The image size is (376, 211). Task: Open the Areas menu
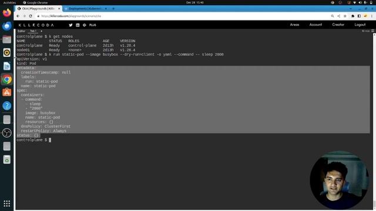click(x=294, y=25)
